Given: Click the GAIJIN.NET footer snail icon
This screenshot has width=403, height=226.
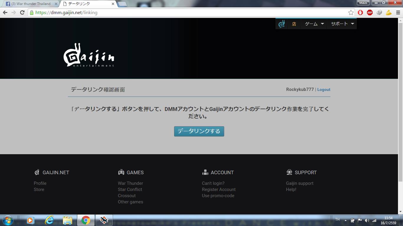Looking at the screenshot, I should (37, 172).
